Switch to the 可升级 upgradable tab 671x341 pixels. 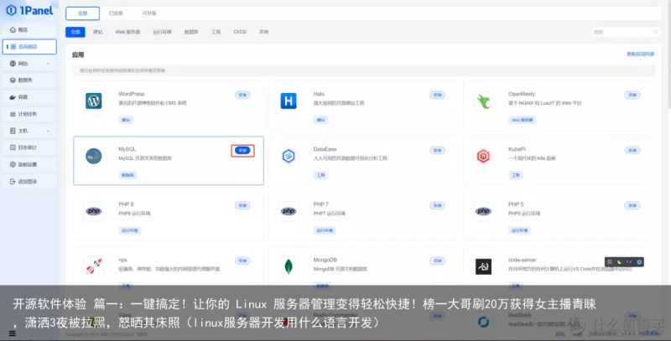tap(149, 13)
